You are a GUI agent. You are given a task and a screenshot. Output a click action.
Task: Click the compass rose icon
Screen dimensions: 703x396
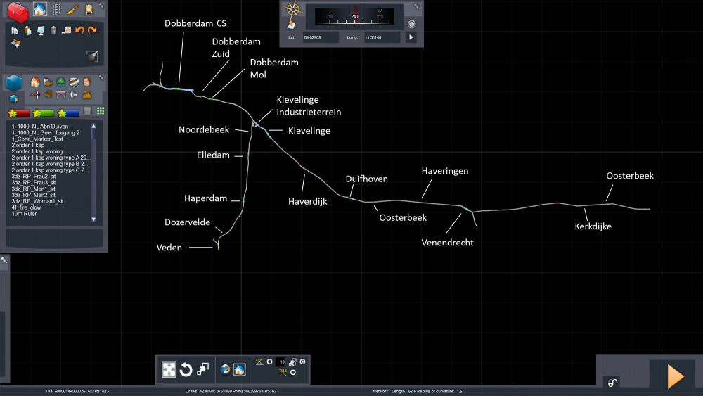coord(292,11)
